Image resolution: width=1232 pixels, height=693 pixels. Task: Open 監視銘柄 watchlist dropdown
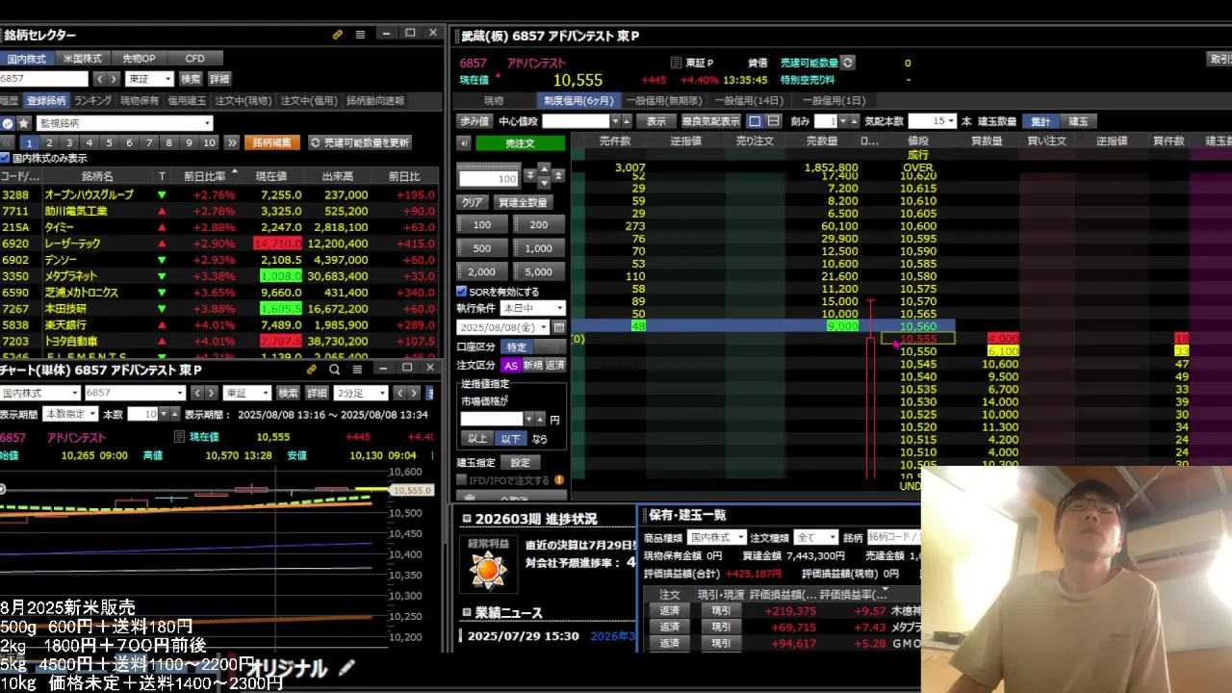tap(124, 123)
